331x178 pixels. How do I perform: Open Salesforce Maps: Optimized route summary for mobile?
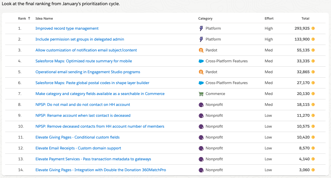point(84,61)
